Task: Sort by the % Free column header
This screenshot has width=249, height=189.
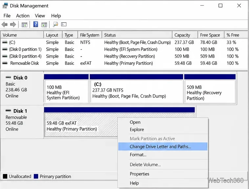Action: click(x=236, y=35)
